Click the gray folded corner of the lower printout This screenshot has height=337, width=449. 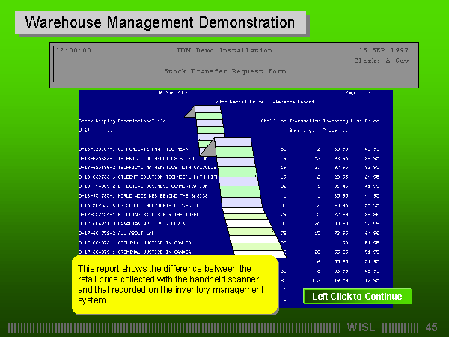209,148
